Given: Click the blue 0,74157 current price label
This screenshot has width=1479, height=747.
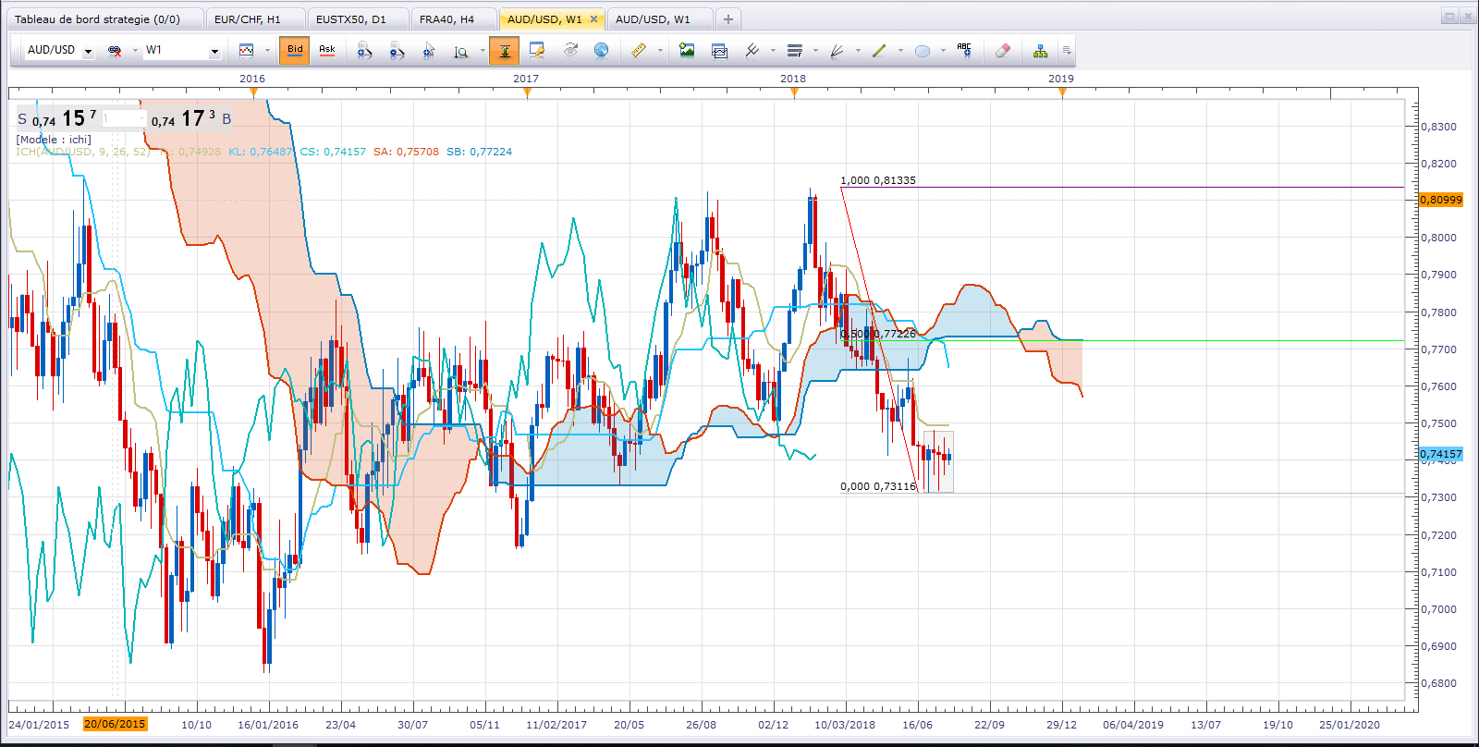Looking at the screenshot, I should click(1441, 454).
